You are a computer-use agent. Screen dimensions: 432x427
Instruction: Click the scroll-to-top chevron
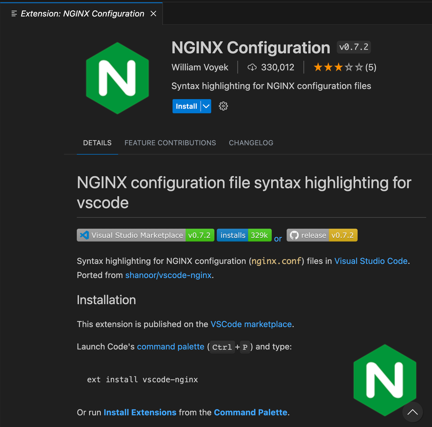point(412,412)
